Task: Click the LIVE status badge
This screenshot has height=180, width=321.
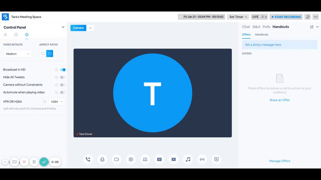Action: (x=255, y=17)
